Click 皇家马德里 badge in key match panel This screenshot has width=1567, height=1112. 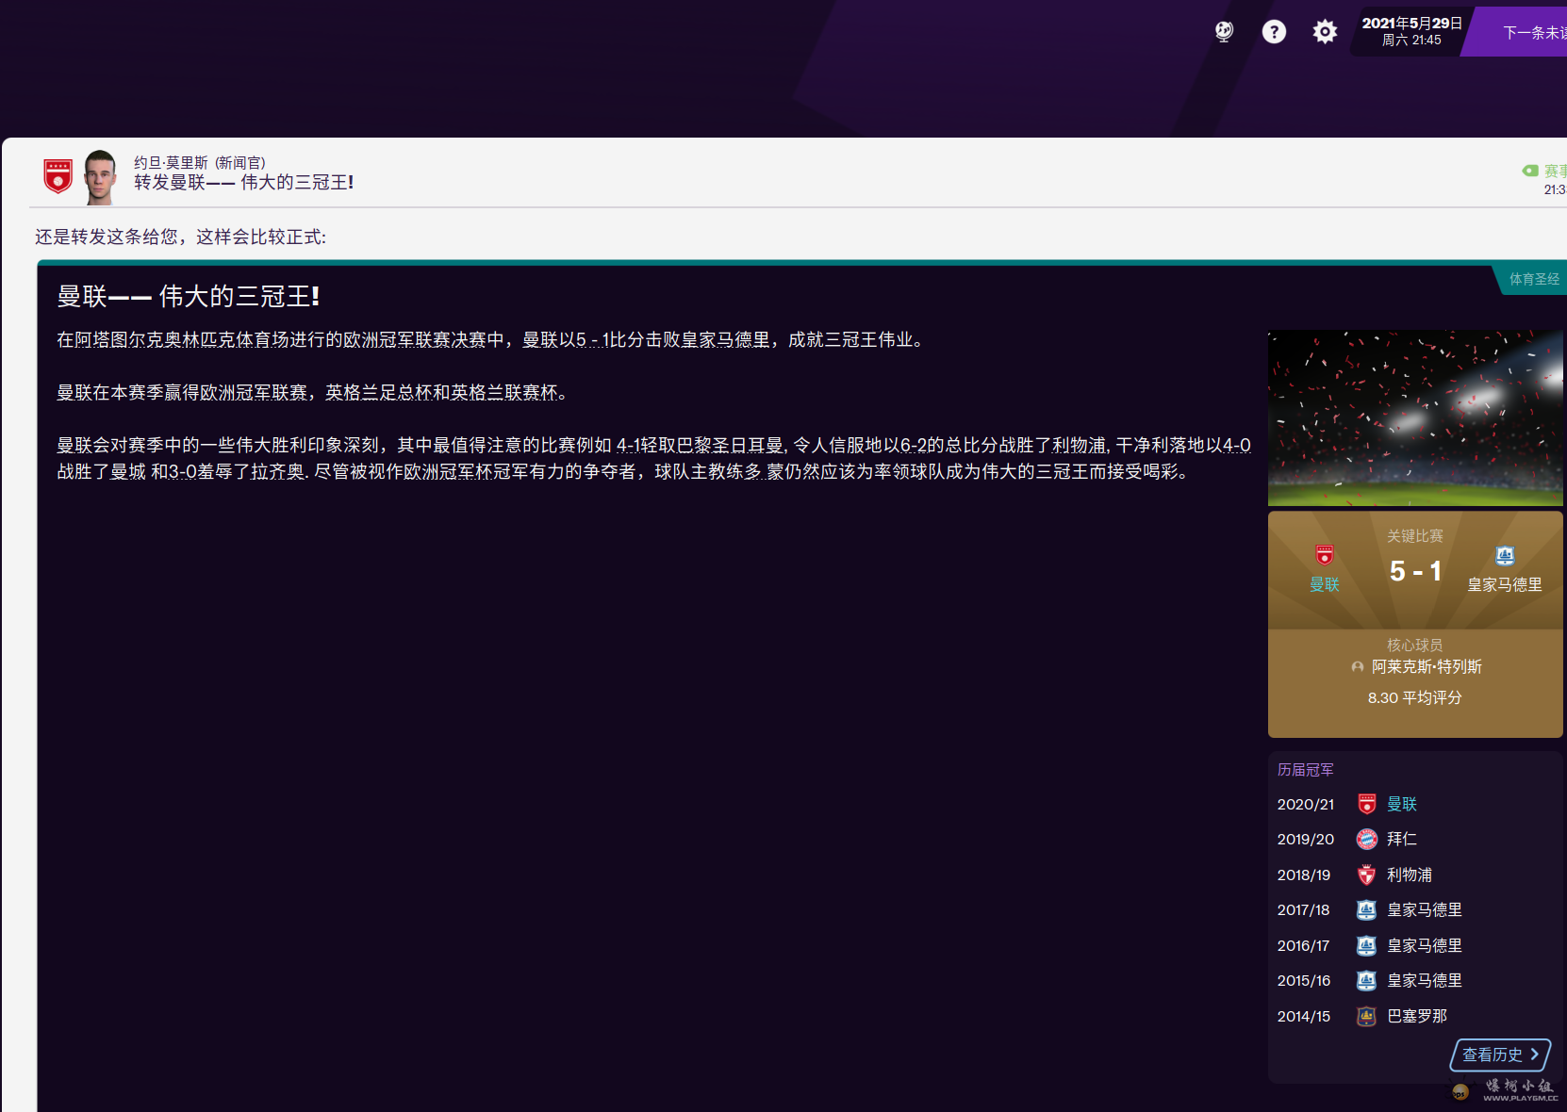pyautogui.click(x=1505, y=555)
